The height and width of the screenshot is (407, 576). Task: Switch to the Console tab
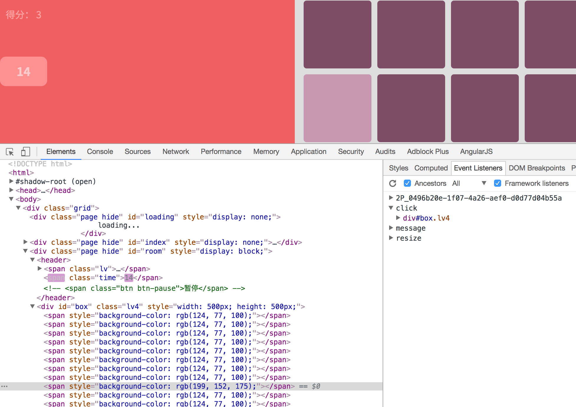[x=100, y=152]
